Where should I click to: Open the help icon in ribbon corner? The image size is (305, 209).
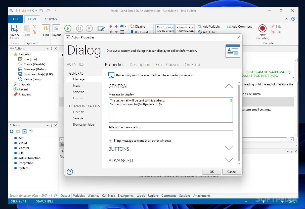click(293, 19)
